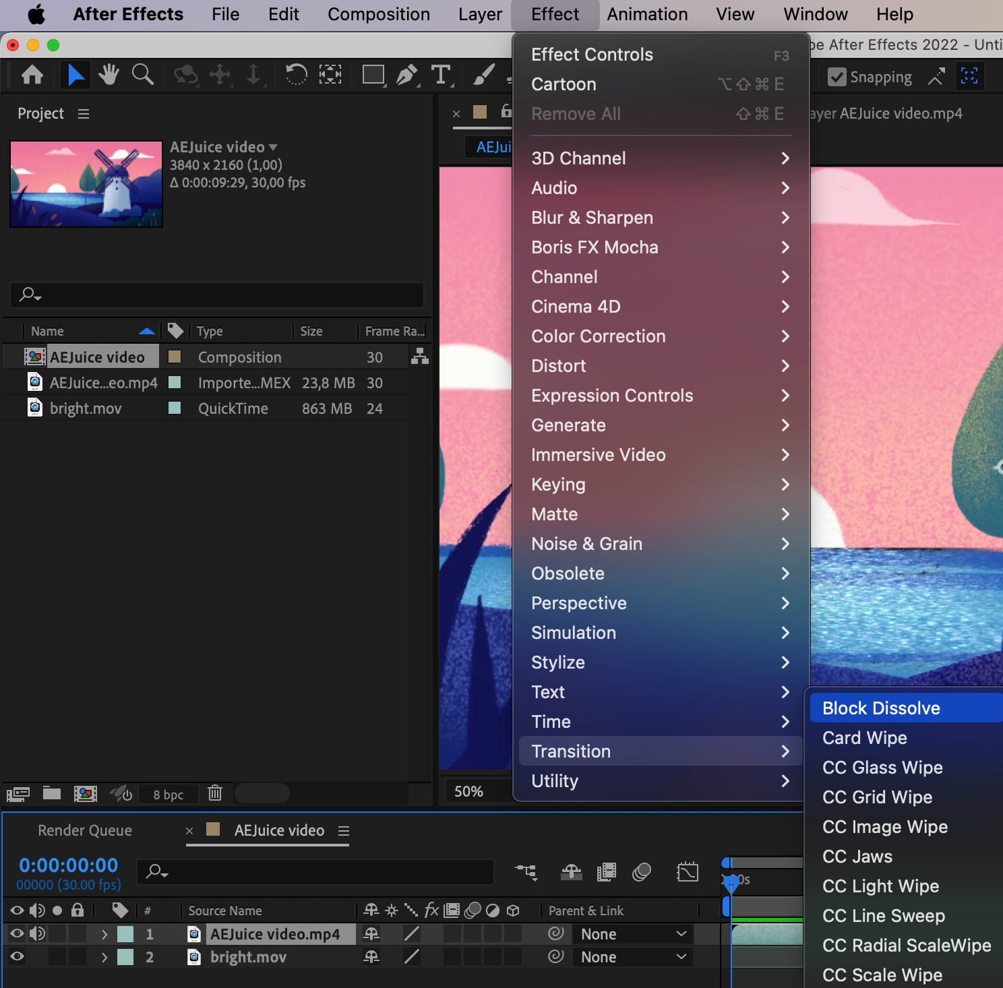Select the Type tool
The width and height of the screenshot is (1003, 988).
(x=441, y=75)
